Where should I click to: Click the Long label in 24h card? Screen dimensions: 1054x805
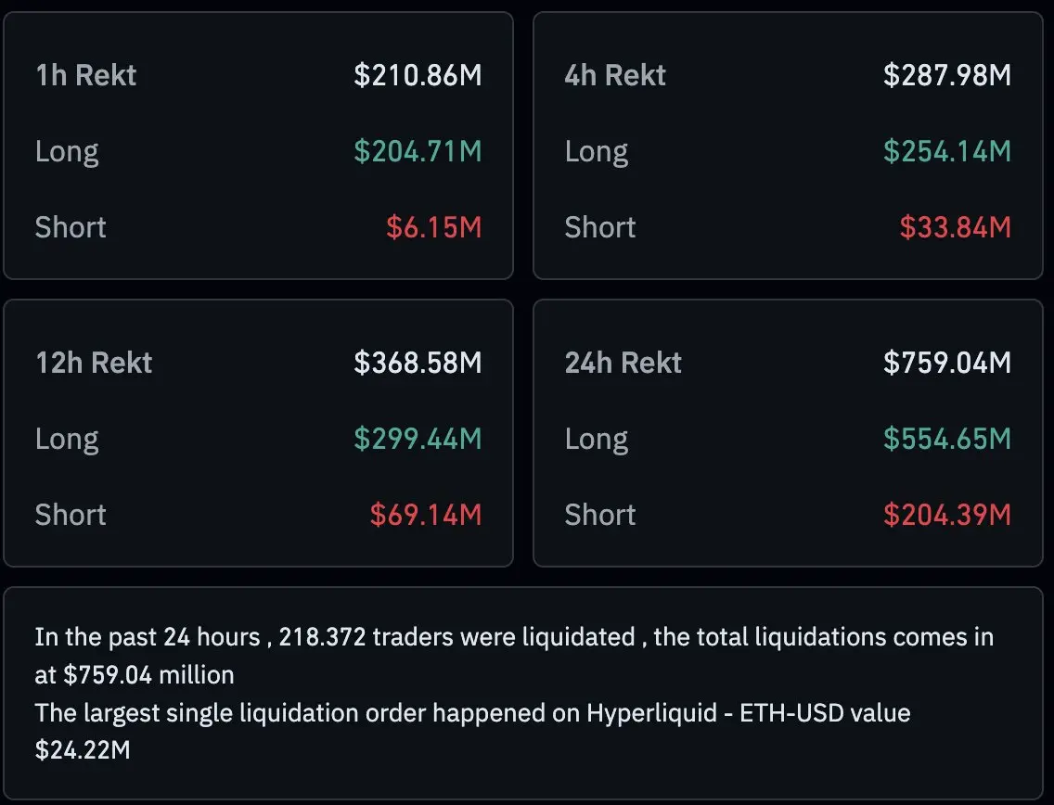597,439
